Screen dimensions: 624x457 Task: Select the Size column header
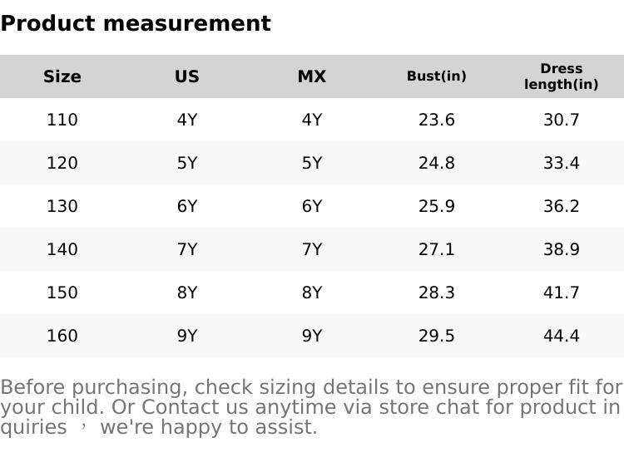pos(62,76)
